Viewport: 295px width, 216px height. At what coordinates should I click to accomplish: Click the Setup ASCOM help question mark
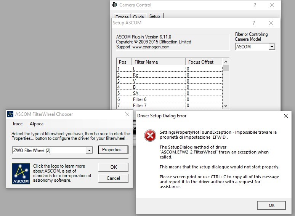click(x=254, y=23)
